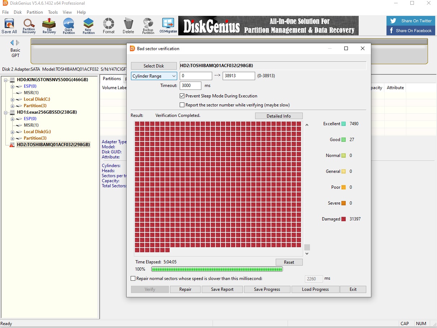Image resolution: width=437 pixels, height=328 pixels.
Task: Open the Partition menu
Action: pyautogui.click(x=35, y=12)
